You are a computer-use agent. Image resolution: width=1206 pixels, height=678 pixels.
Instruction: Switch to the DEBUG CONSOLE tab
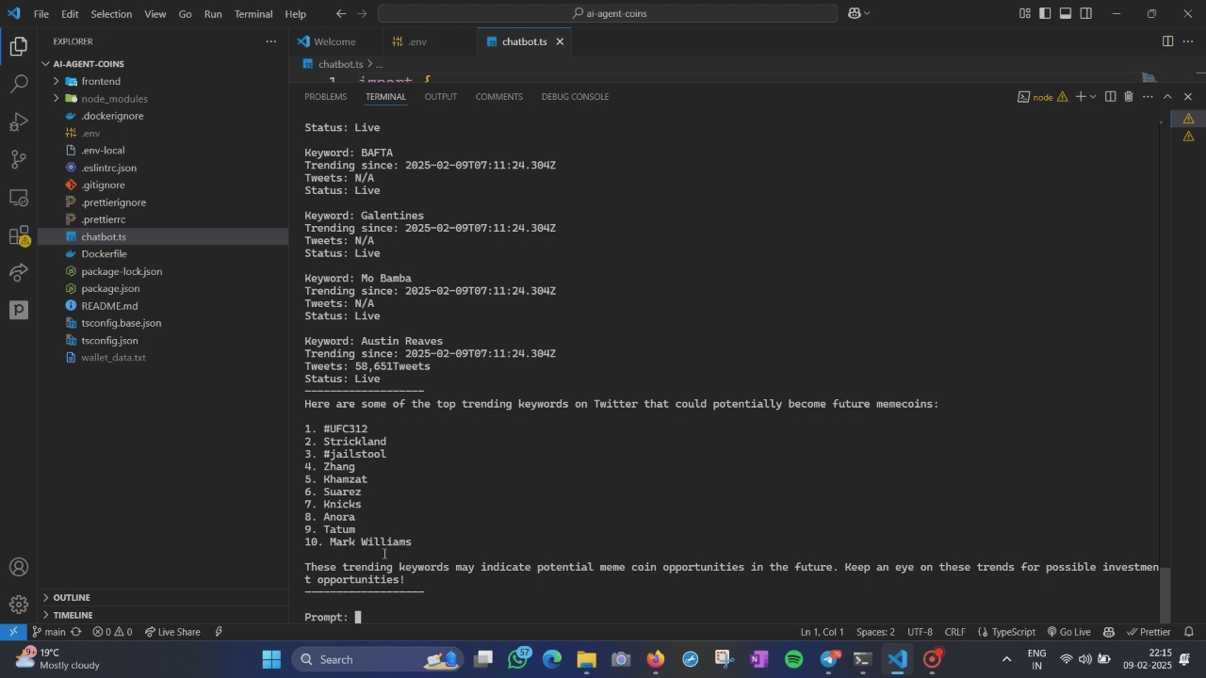(575, 97)
